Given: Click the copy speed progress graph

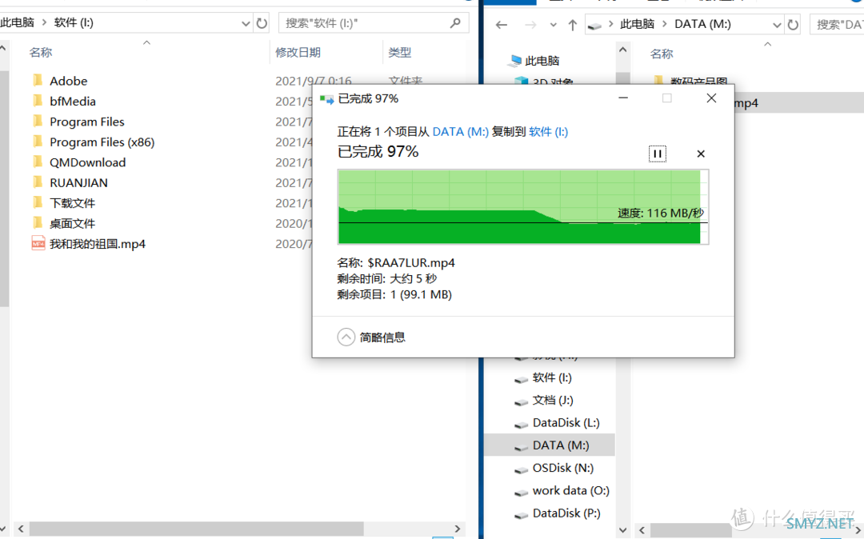Looking at the screenshot, I should pos(523,207).
